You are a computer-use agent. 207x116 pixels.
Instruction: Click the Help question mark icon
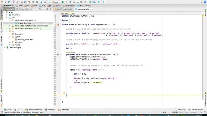click(103, 2)
